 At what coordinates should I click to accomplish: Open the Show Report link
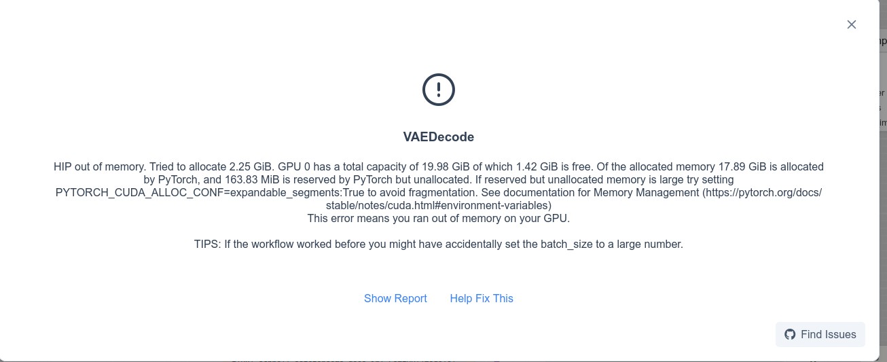click(x=395, y=298)
